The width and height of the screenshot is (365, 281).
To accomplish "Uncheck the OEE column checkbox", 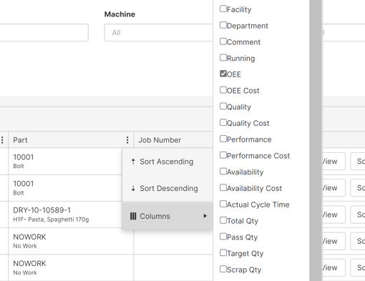I will [223, 74].
